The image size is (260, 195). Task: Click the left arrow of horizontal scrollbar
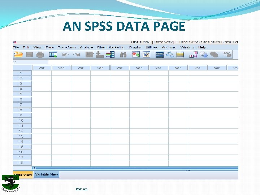[34, 168]
